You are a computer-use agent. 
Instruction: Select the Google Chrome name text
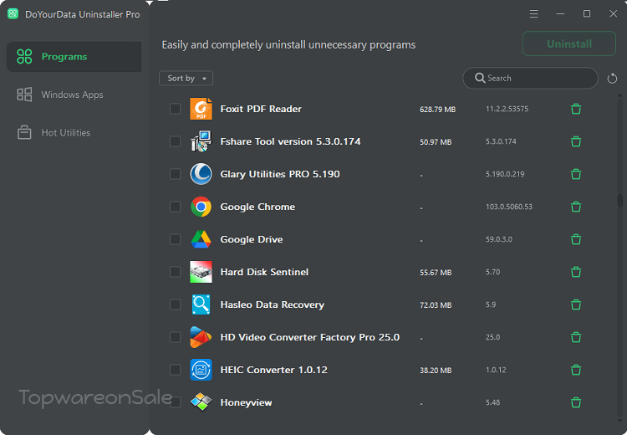click(x=257, y=207)
